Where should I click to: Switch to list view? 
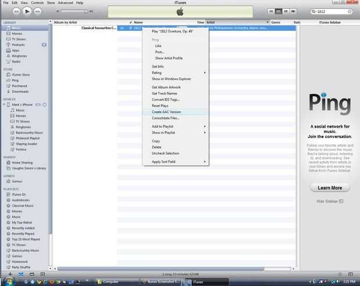coord(271,11)
